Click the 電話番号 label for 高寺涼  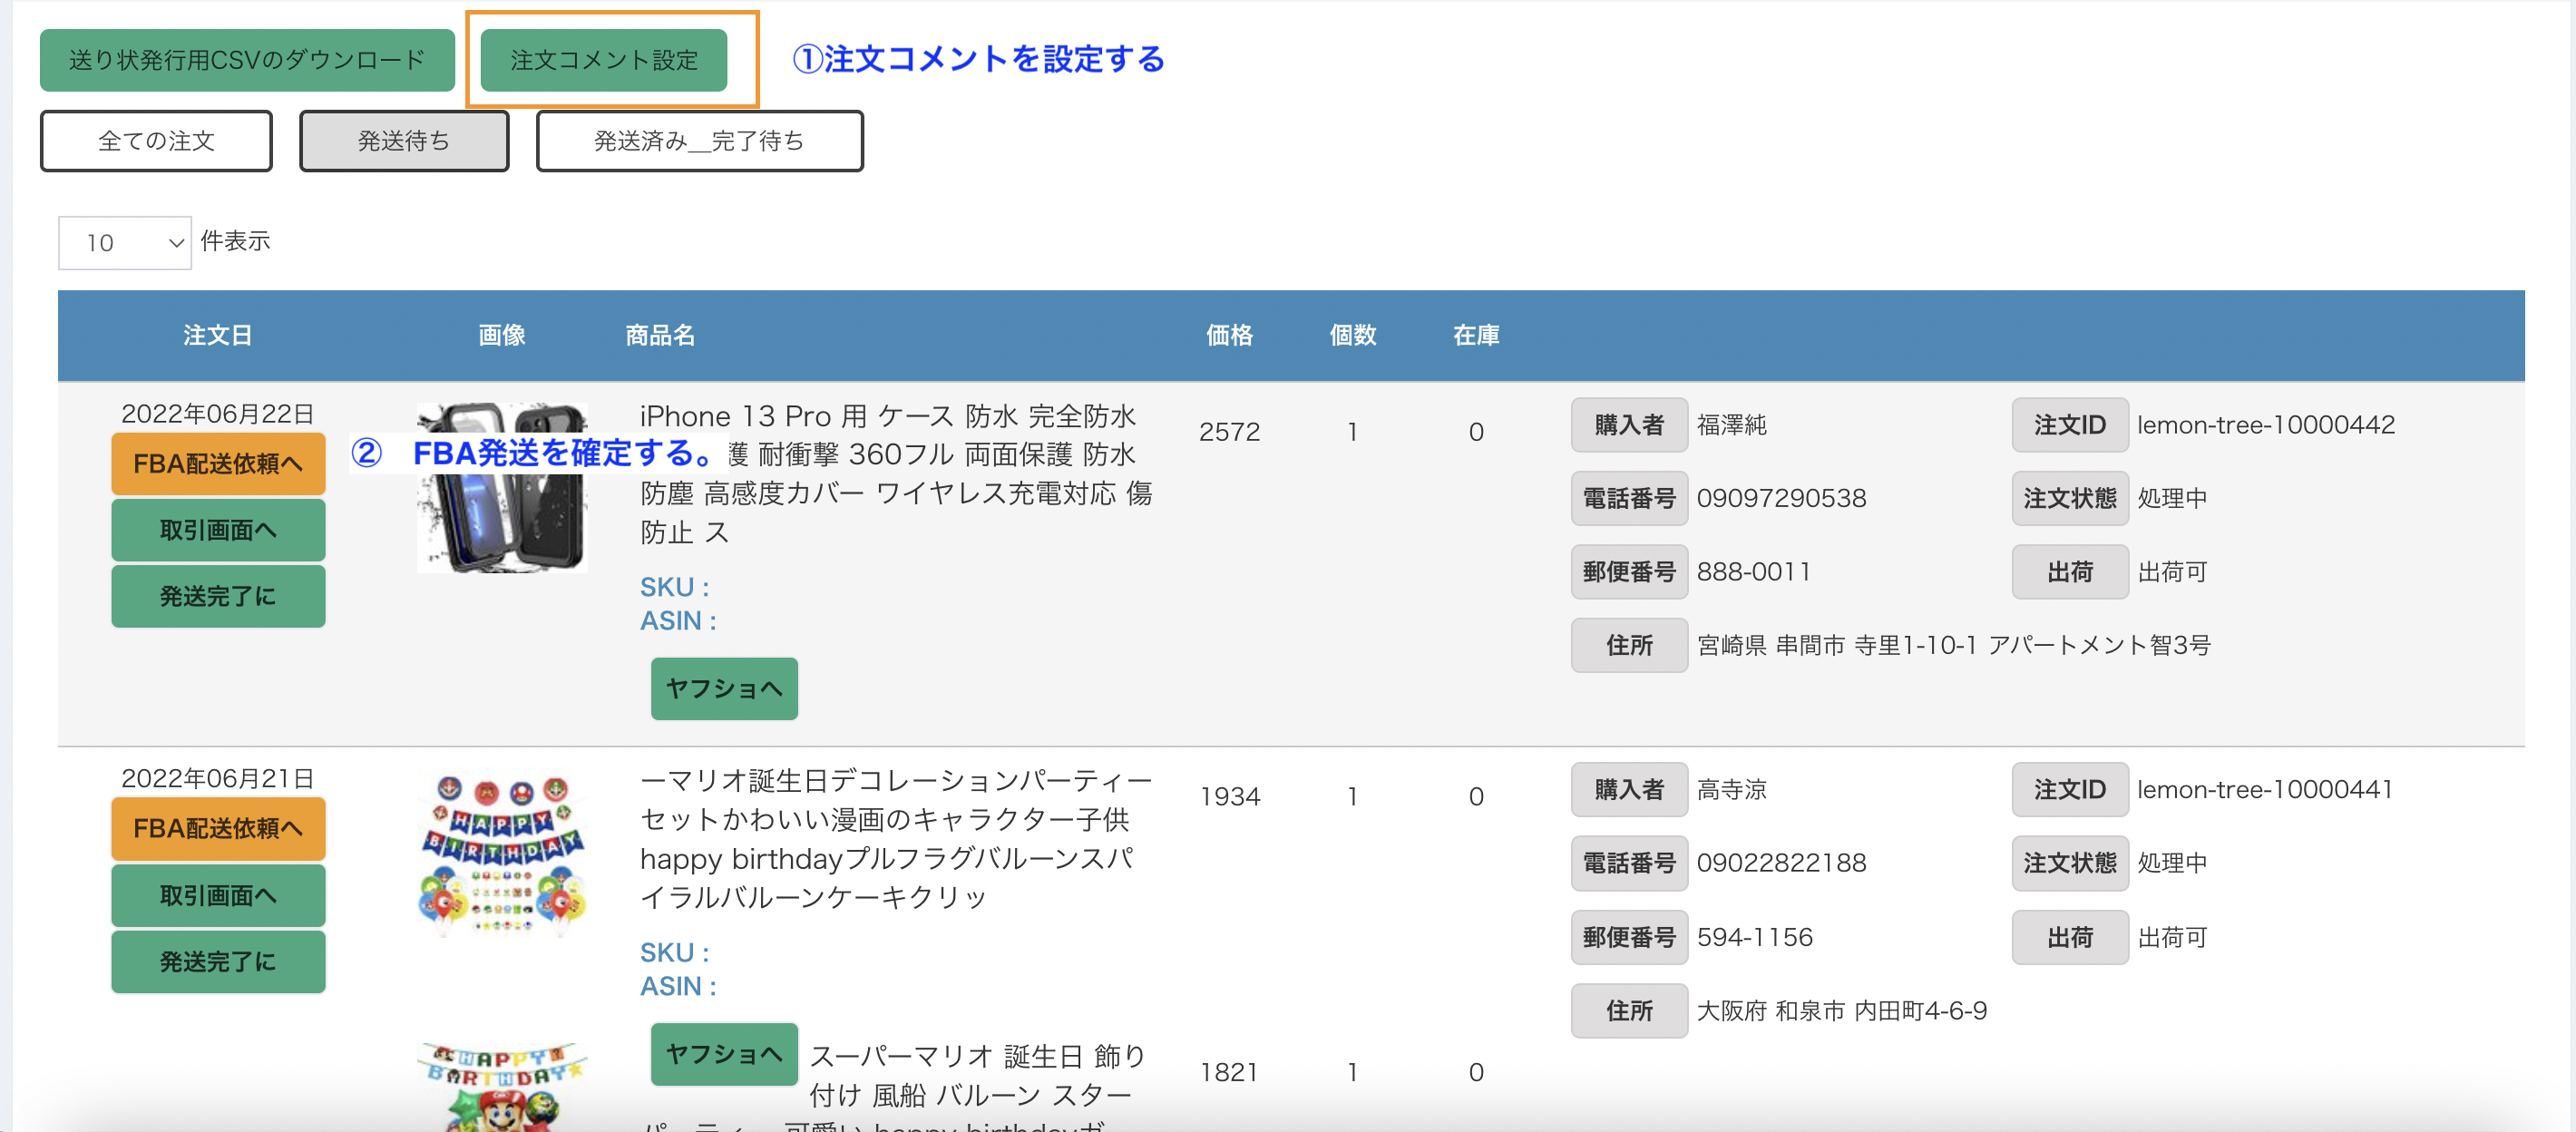point(1629,863)
